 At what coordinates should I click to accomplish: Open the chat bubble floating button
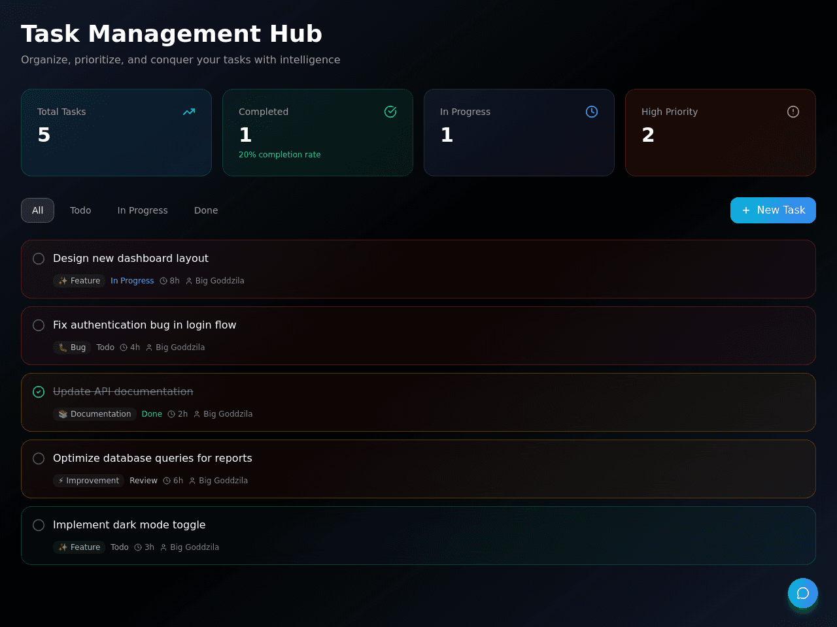[803, 593]
